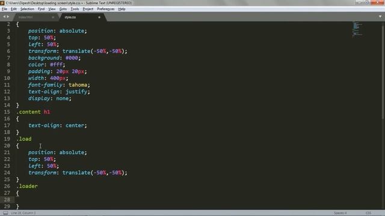The image size is (385, 216).
Task: Click the '.content' selector text
Action: 28,112
